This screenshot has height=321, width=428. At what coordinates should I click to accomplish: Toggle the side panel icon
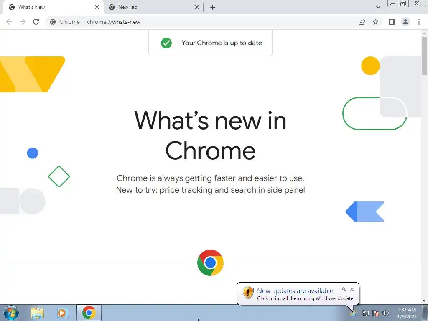tap(392, 22)
